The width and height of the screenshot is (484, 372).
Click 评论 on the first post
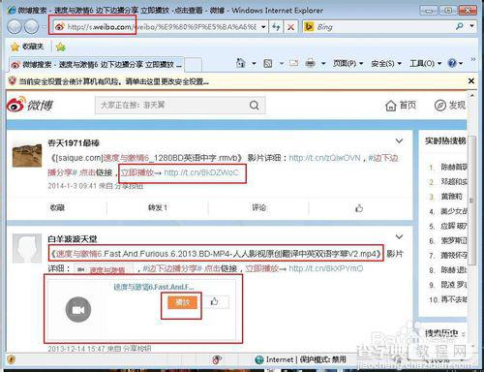click(258, 207)
